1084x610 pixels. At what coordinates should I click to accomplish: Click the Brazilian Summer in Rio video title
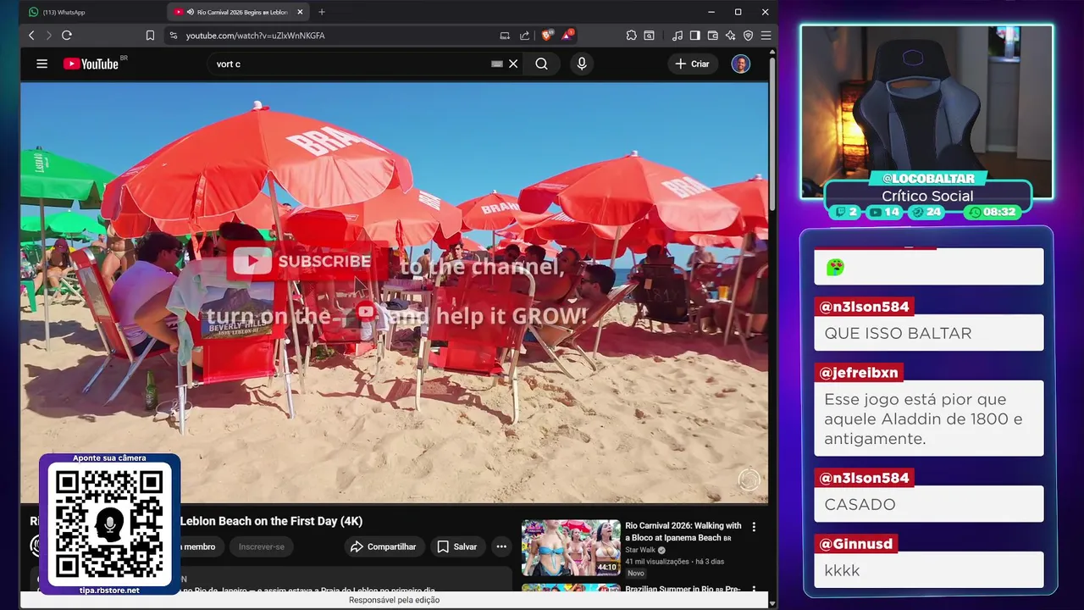(683, 589)
